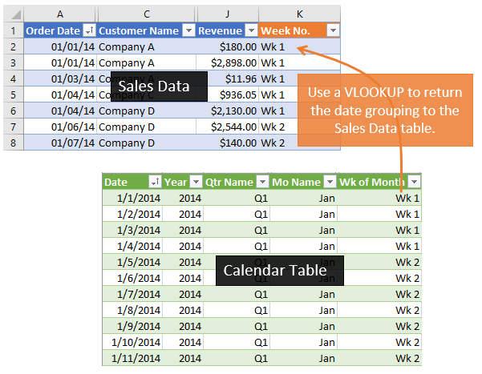
Task: Click the $2,898.00 revenue cell
Action: pos(228,62)
